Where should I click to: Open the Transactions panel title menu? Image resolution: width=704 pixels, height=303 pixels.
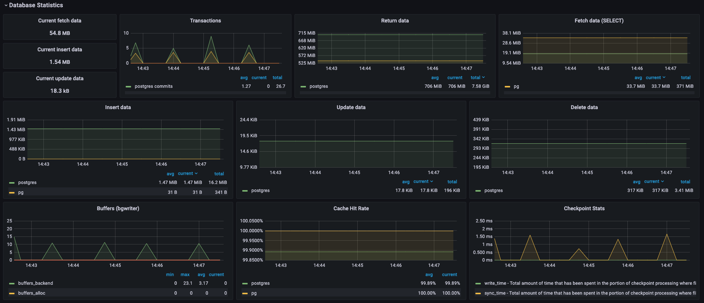(x=205, y=21)
